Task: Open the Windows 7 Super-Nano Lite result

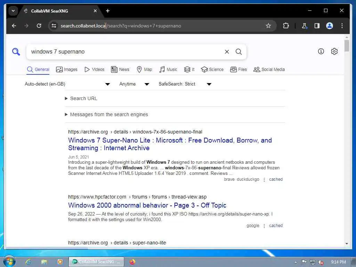Action: pyautogui.click(x=170, y=144)
